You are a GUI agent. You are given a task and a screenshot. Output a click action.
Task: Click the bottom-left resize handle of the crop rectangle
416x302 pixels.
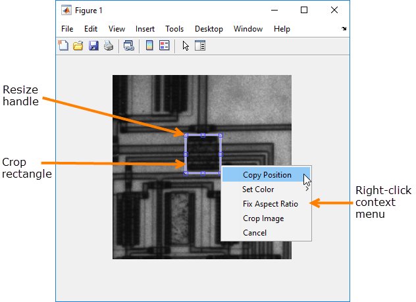coord(186,173)
